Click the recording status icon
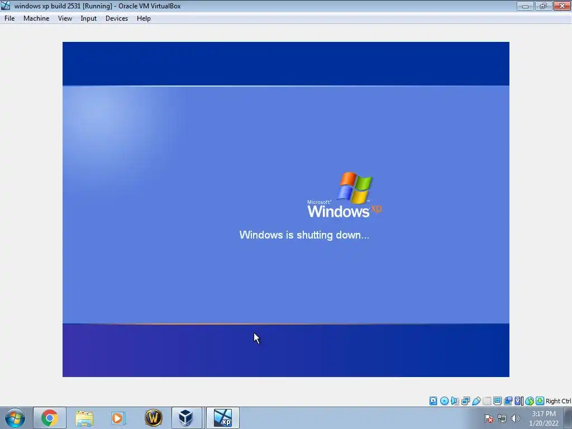 coord(508,401)
